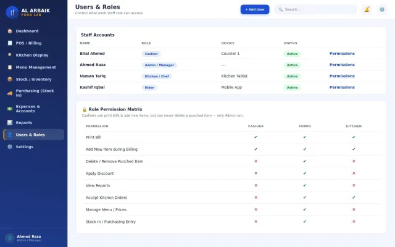Click the ROLE column header

[146, 43]
